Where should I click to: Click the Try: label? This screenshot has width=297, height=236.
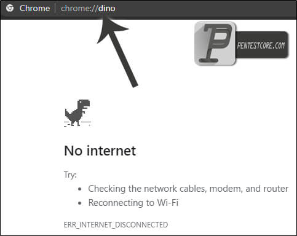tap(70, 175)
